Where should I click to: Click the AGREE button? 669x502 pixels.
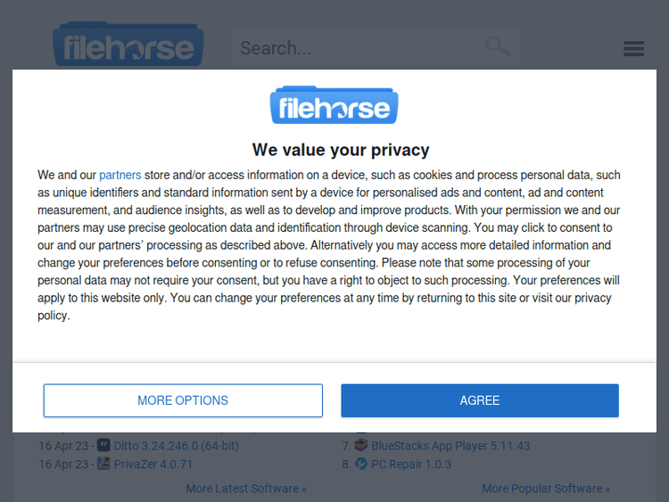click(480, 400)
